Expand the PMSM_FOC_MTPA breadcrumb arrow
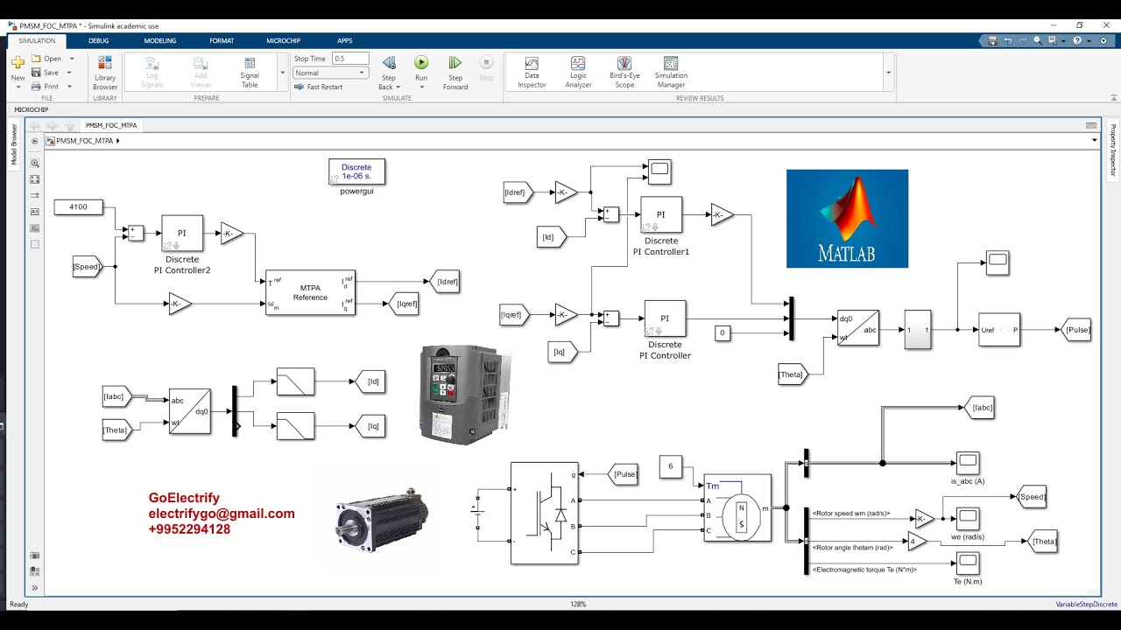This screenshot has width=1121, height=630. tap(117, 141)
